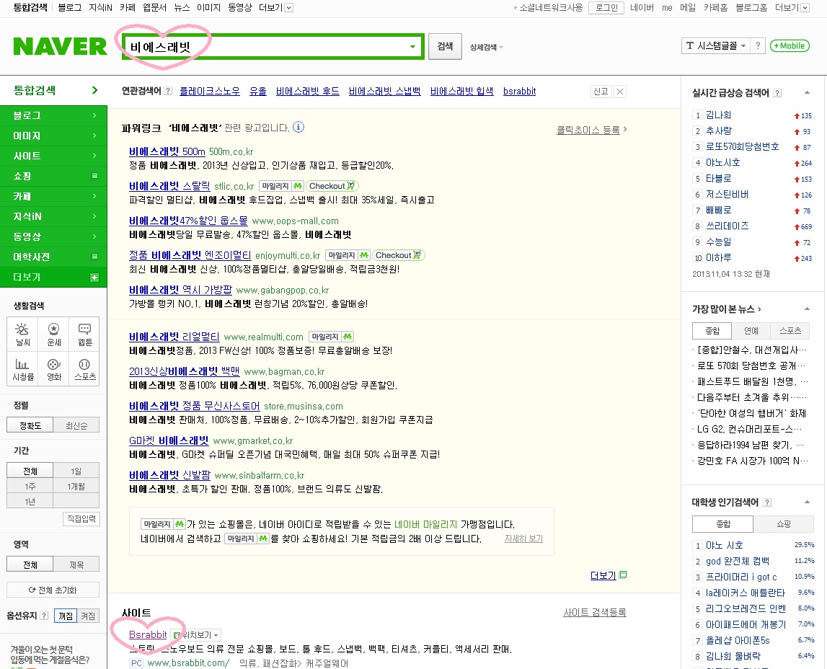Viewport: 827px width, 669px height.
Task: Click the square icon on 쇼핑 sidebar item
Action: click(95, 176)
